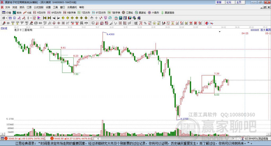Open the 赢家轮 wheel tool

point(141,13)
